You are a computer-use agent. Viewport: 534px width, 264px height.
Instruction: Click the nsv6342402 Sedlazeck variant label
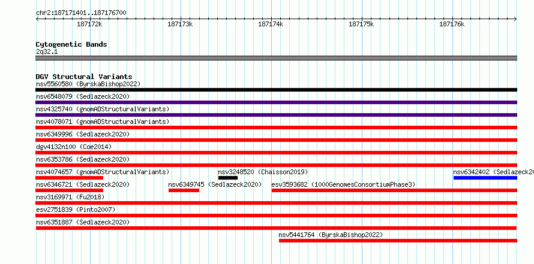click(493, 172)
